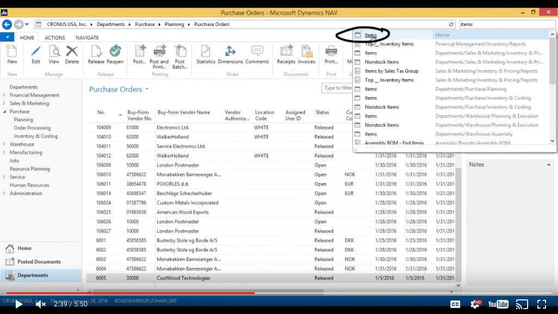This screenshot has width=558, height=314.
Task: Click CRONUS USA, Inc. in the breadcrumb
Action: 66,24
